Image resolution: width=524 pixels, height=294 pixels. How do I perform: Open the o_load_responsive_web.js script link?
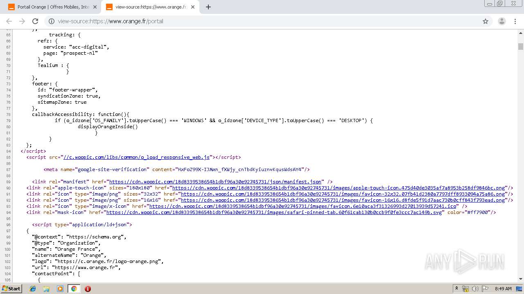(x=136, y=157)
